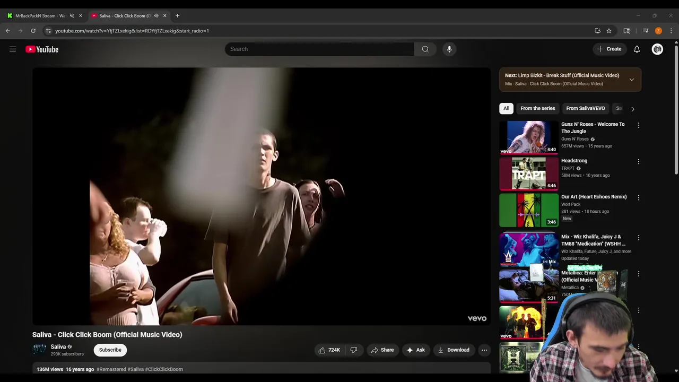The image size is (679, 382).
Task: Click the Guns N' Roses channel name
Action: tap(575, 139)
